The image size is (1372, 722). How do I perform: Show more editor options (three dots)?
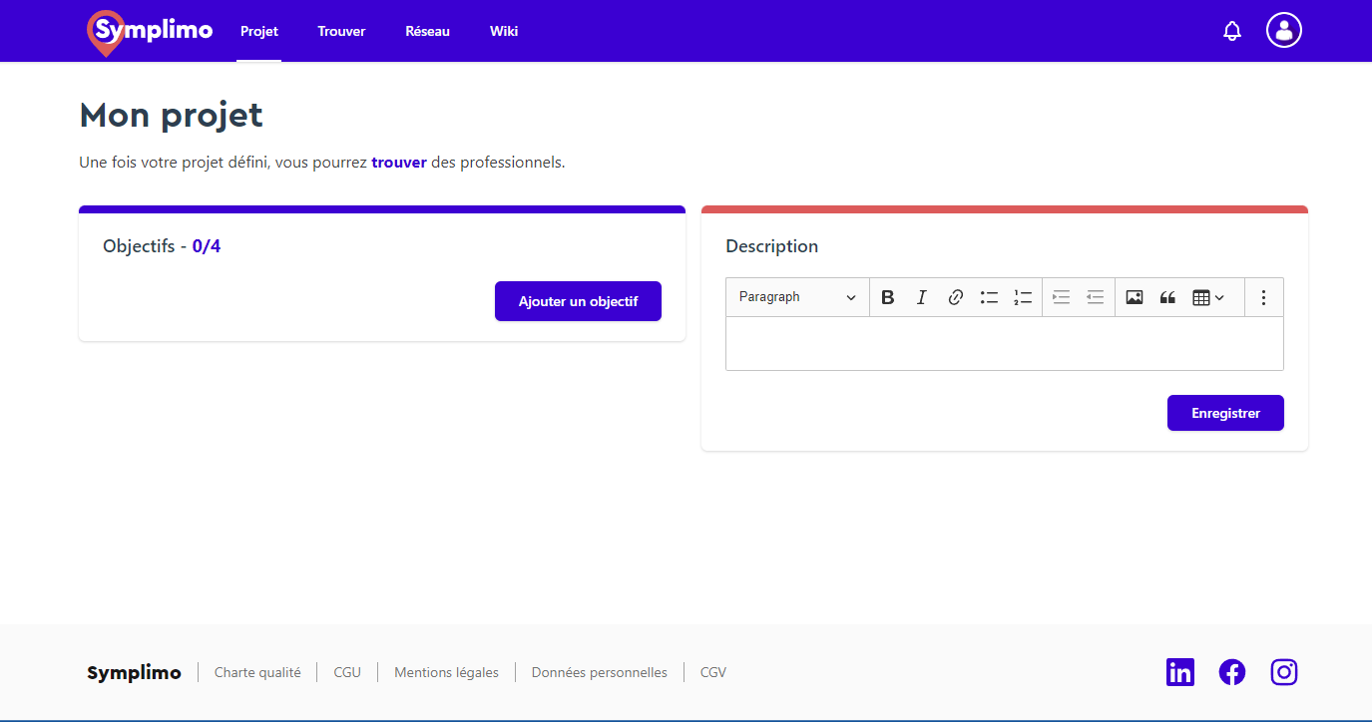(1263, 297)
